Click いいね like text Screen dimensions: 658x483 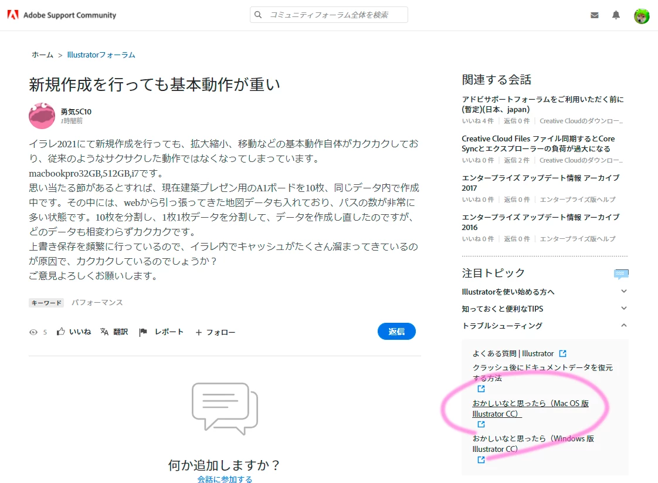(x=80, y=332)
